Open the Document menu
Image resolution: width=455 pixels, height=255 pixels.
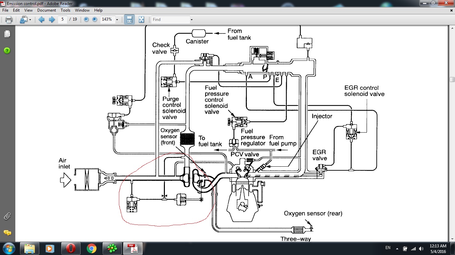[x=47, y=10]
